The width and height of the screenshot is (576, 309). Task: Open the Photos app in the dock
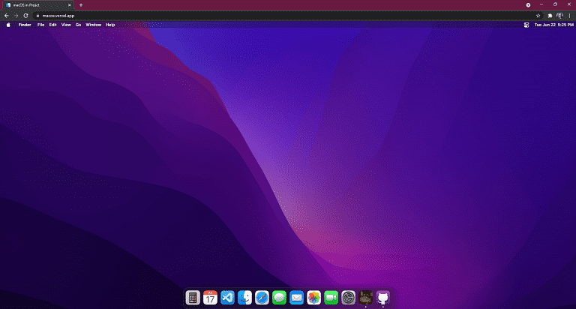click(313, 298)
